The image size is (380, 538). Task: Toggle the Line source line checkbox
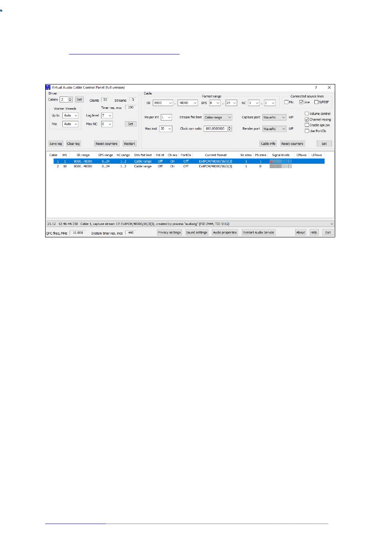pos(301,102)
